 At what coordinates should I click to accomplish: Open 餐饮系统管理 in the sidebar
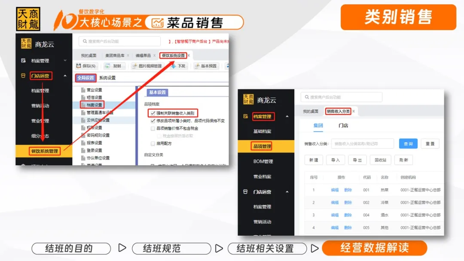[x=44, y=151]
